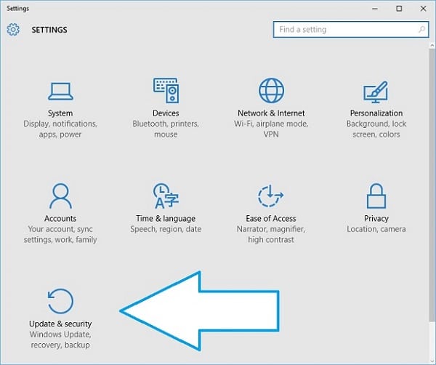Open the Time & language clock icon

[166, 196]
